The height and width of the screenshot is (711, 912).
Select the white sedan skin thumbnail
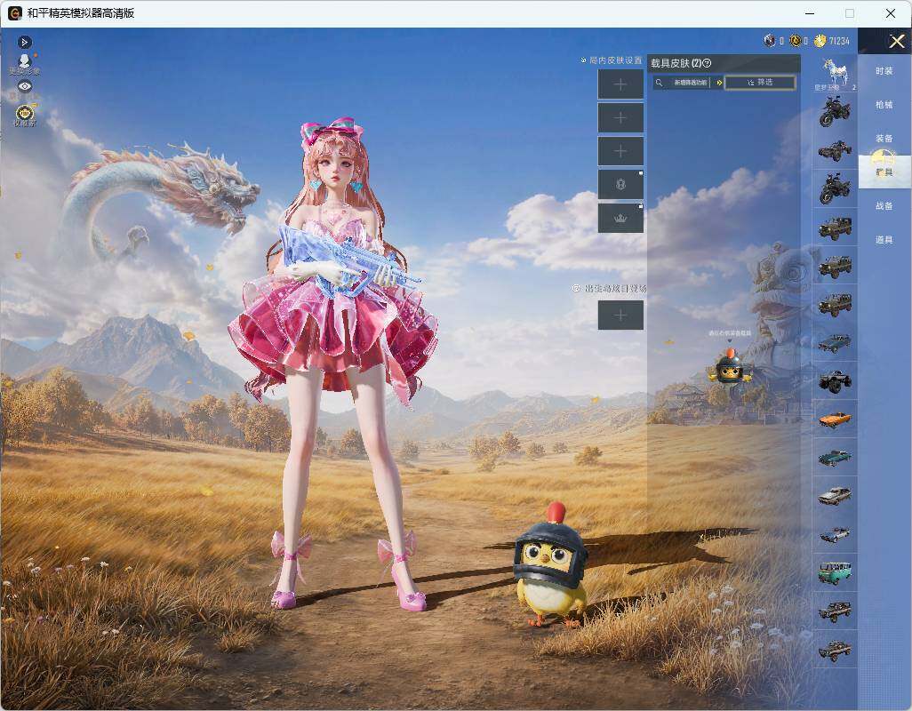pos(835,496)
